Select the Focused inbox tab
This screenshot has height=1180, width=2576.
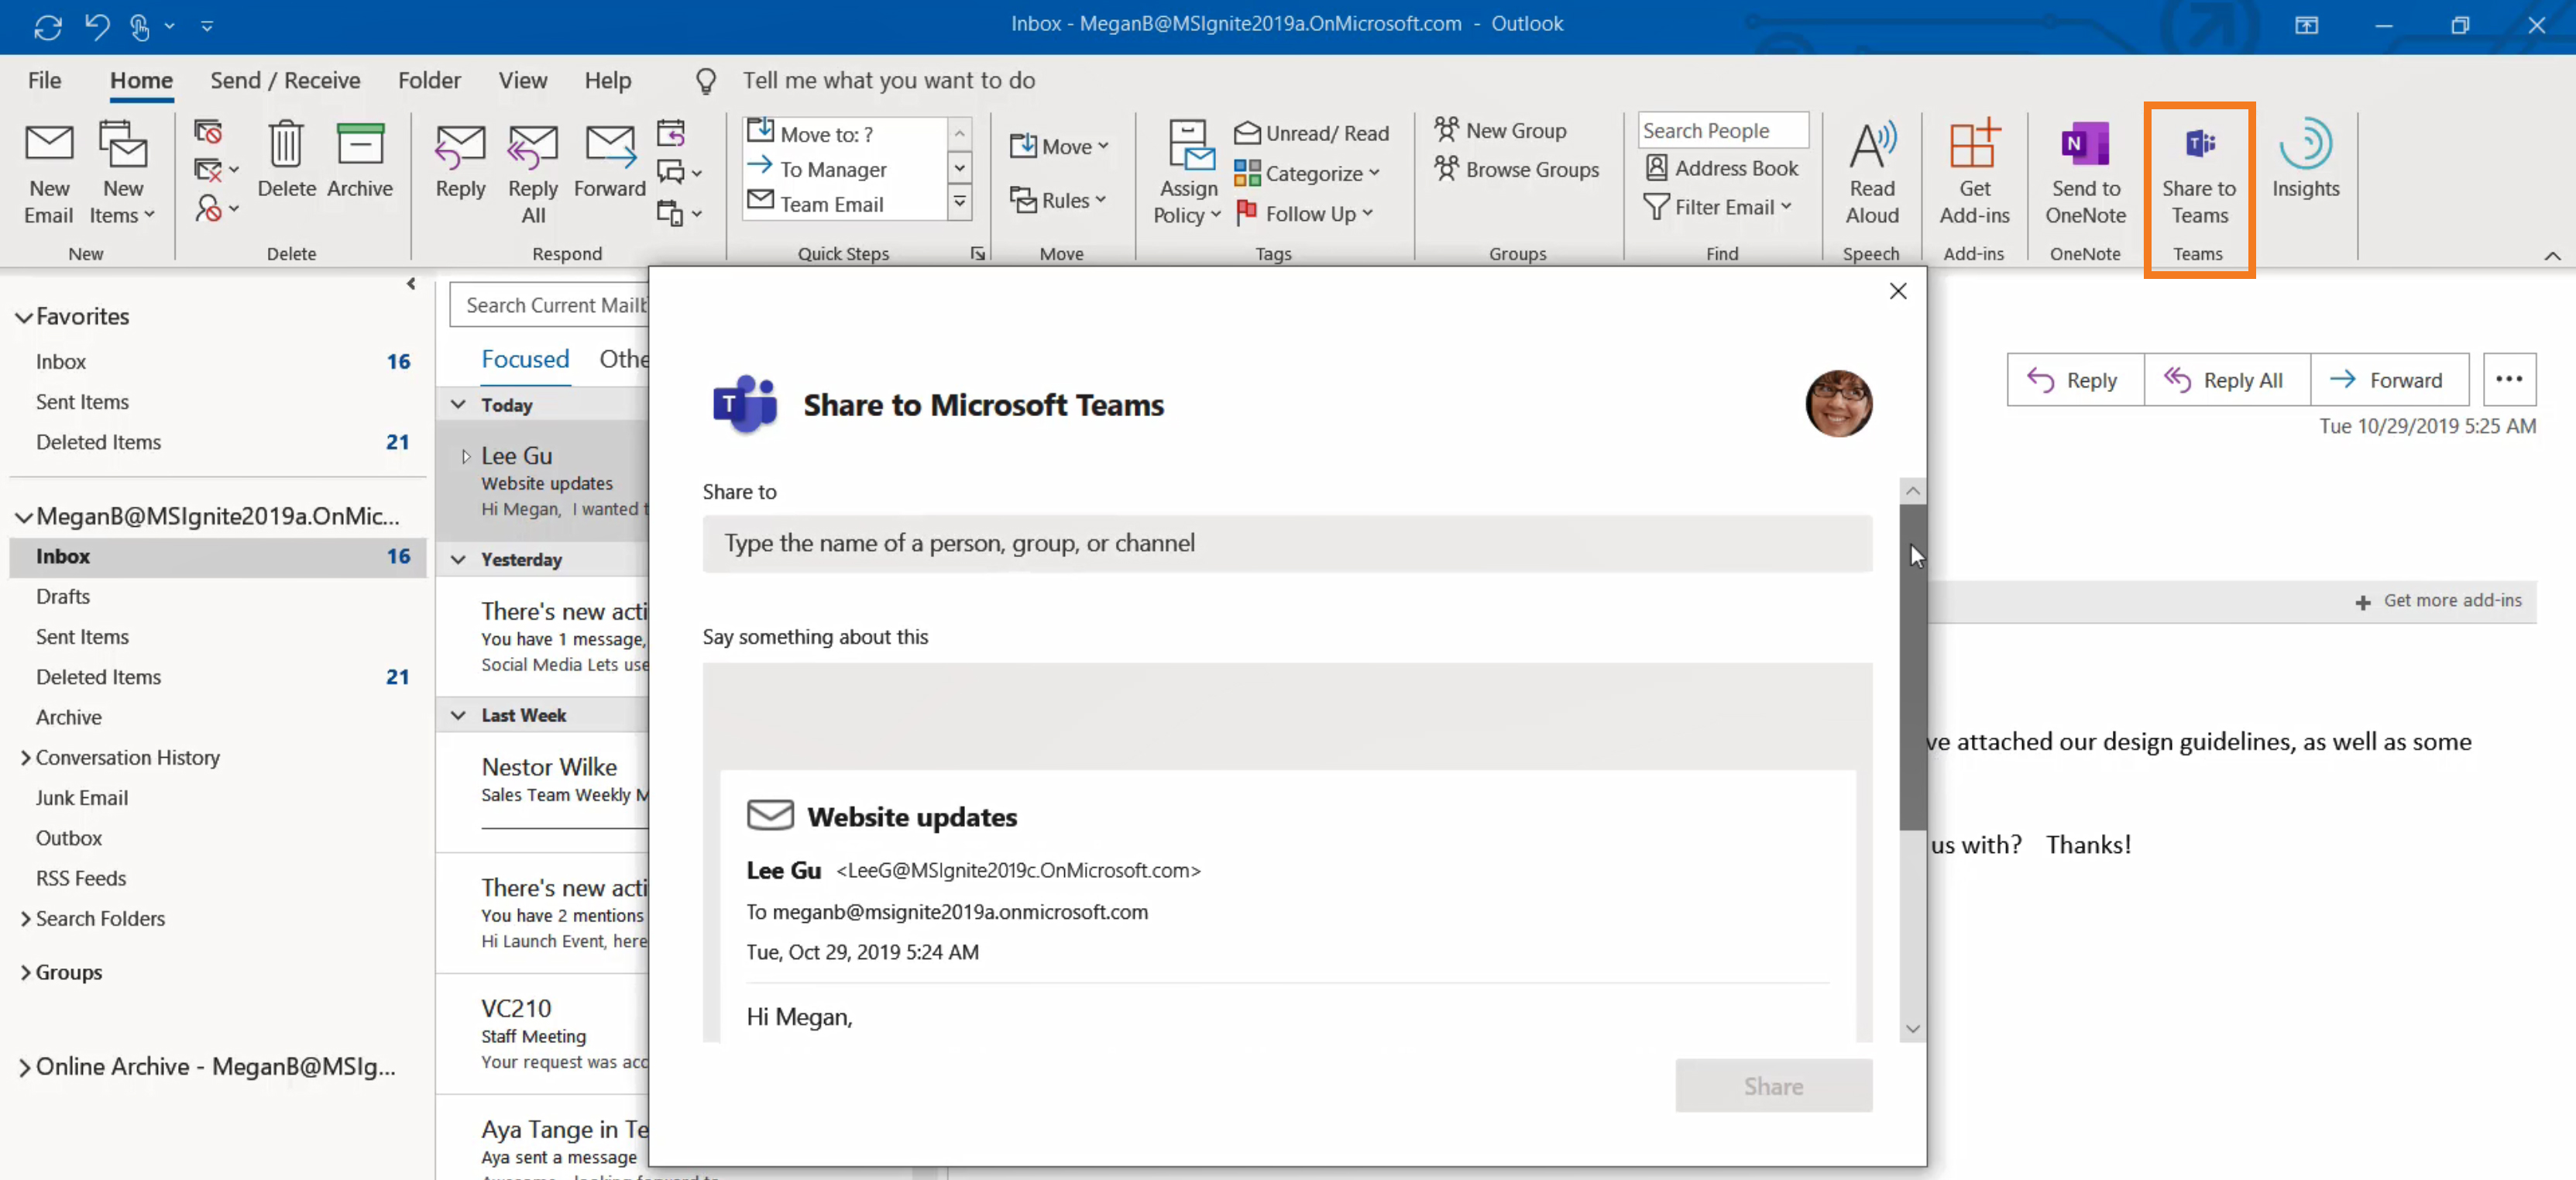[525, 359]
